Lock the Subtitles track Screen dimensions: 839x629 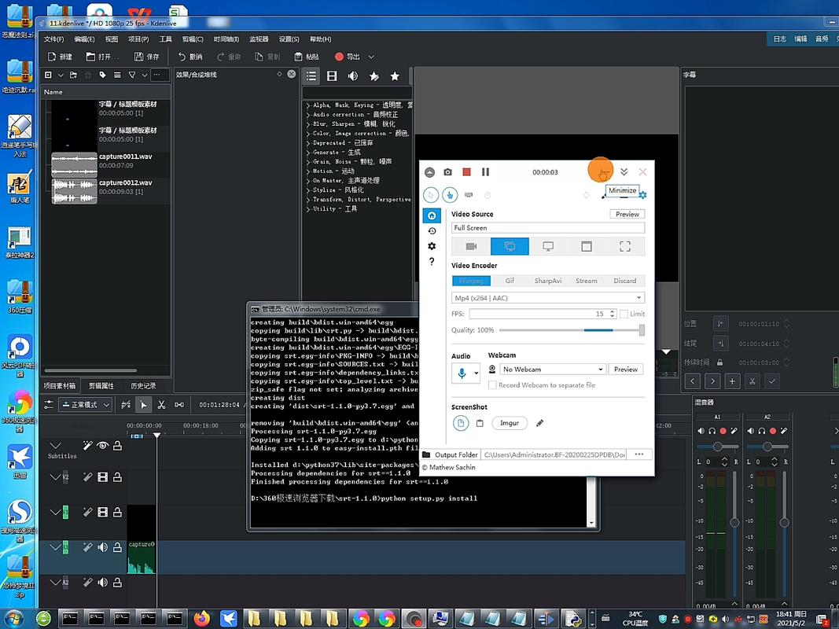tap(117, 446)
